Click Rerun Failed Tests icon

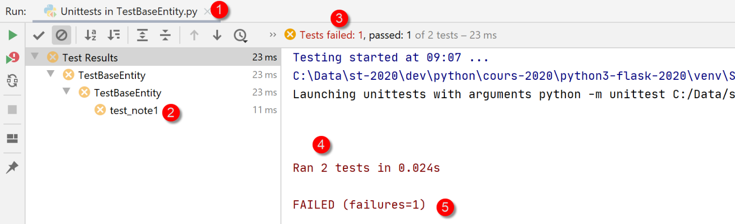(13, 58)
